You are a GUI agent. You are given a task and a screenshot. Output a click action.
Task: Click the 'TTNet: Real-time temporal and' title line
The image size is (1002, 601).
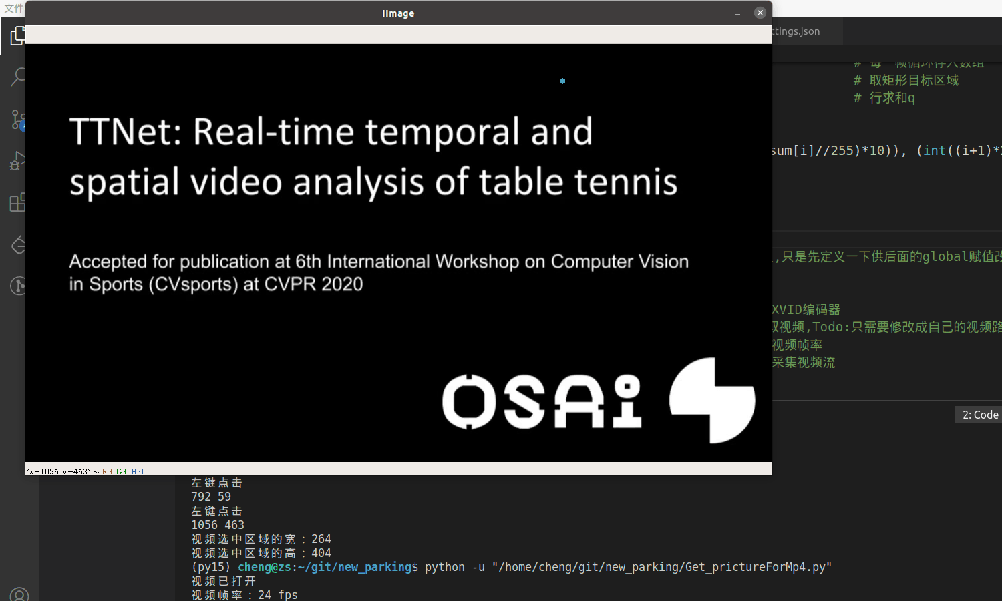pyautogui.click(x=331, y=132)
